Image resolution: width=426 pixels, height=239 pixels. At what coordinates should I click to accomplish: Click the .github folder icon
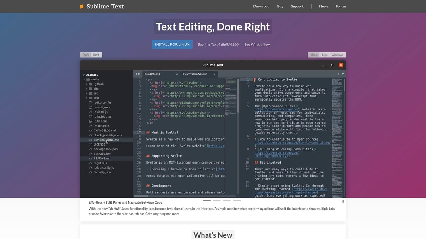coord(91,84)
